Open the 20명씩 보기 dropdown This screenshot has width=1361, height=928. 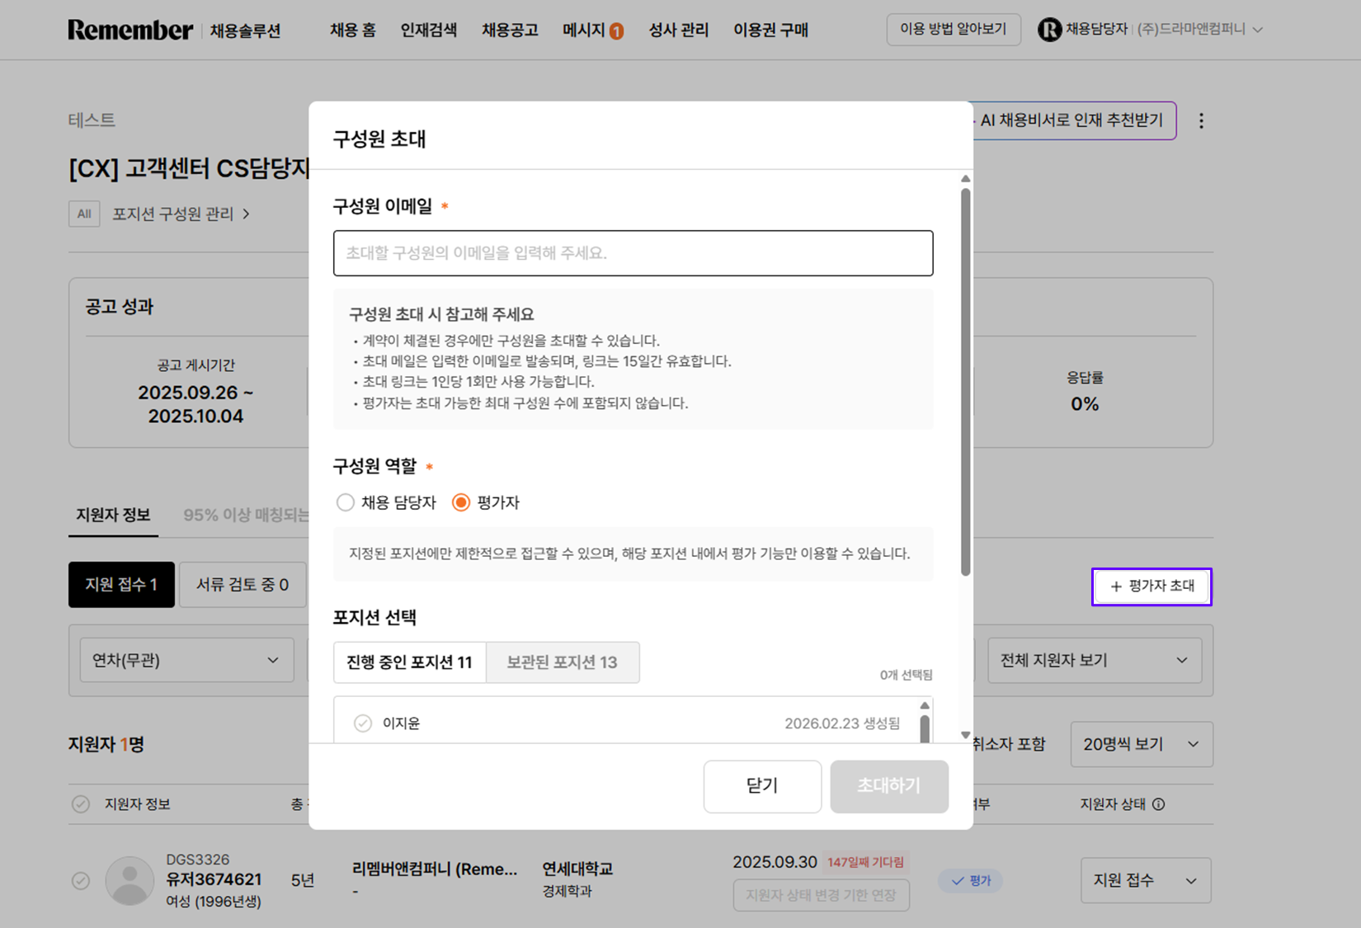pos(1141,744)
